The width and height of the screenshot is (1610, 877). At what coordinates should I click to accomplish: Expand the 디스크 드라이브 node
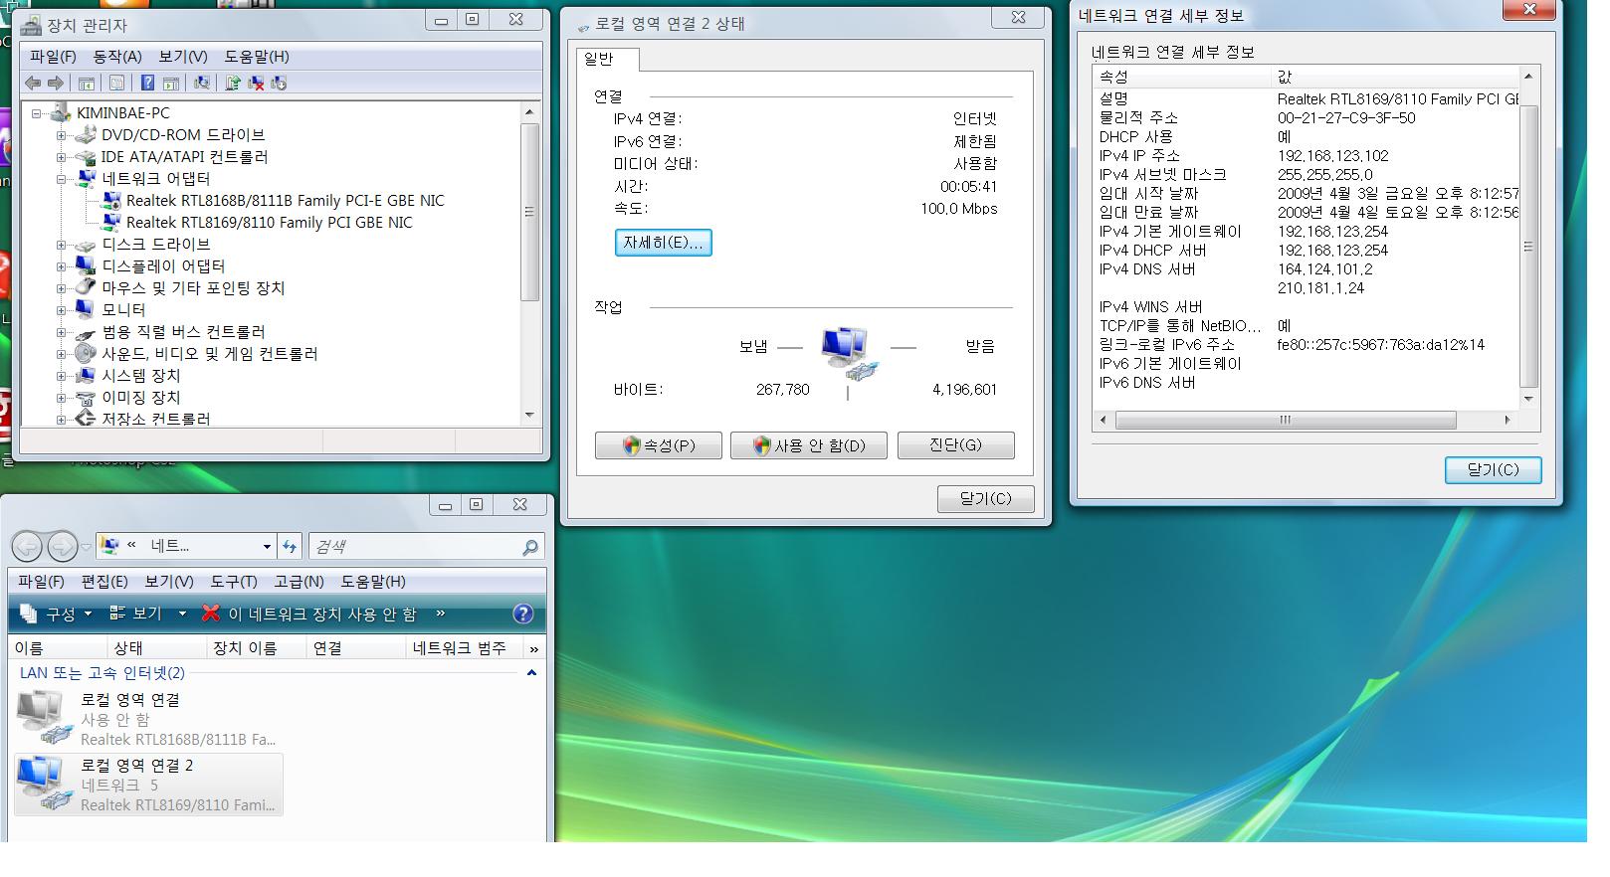tap(61, 245)
